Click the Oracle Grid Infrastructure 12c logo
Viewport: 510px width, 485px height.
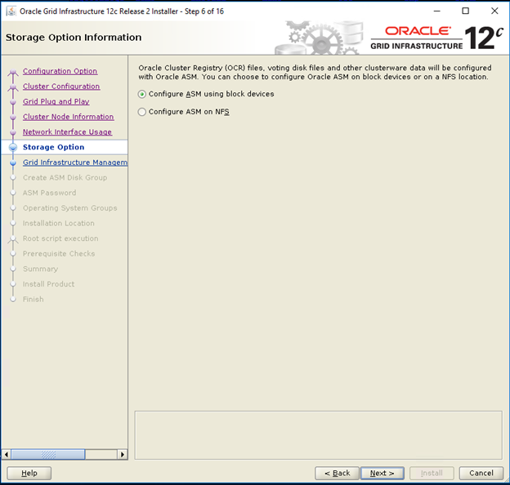coord(436,38)
